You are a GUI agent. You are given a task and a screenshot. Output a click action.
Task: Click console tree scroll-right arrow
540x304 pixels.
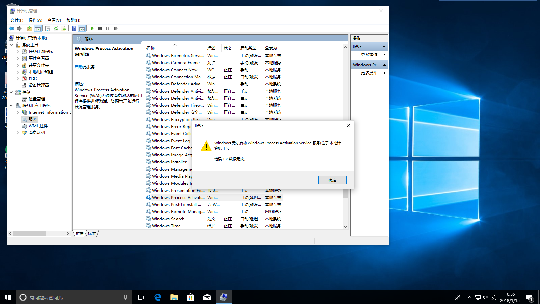67,233
